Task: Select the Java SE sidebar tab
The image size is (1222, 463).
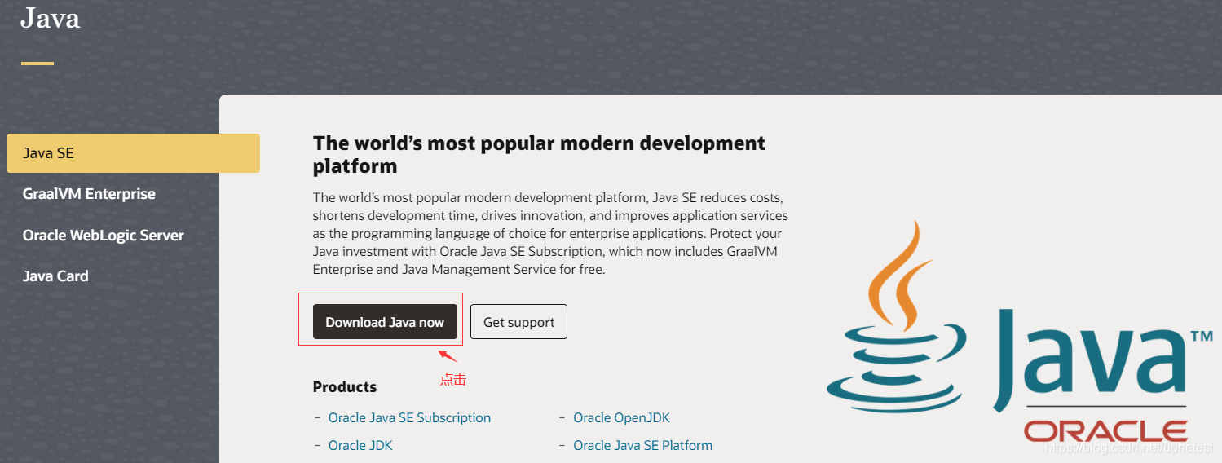Action: [x=133, y=153]
